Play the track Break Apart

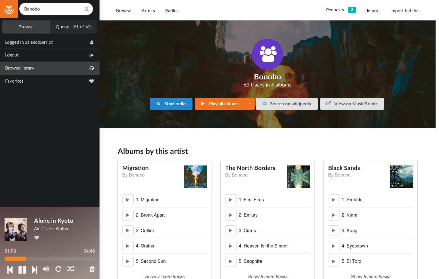pyautogui.click(x=128, y=215)
